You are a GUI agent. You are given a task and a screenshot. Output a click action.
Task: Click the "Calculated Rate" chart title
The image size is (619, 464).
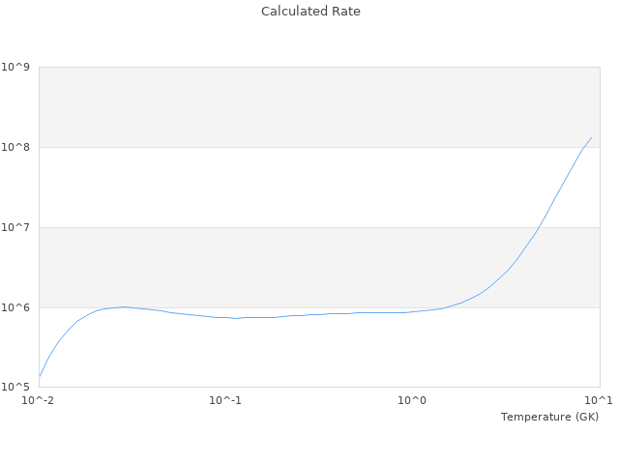[310, 12]
